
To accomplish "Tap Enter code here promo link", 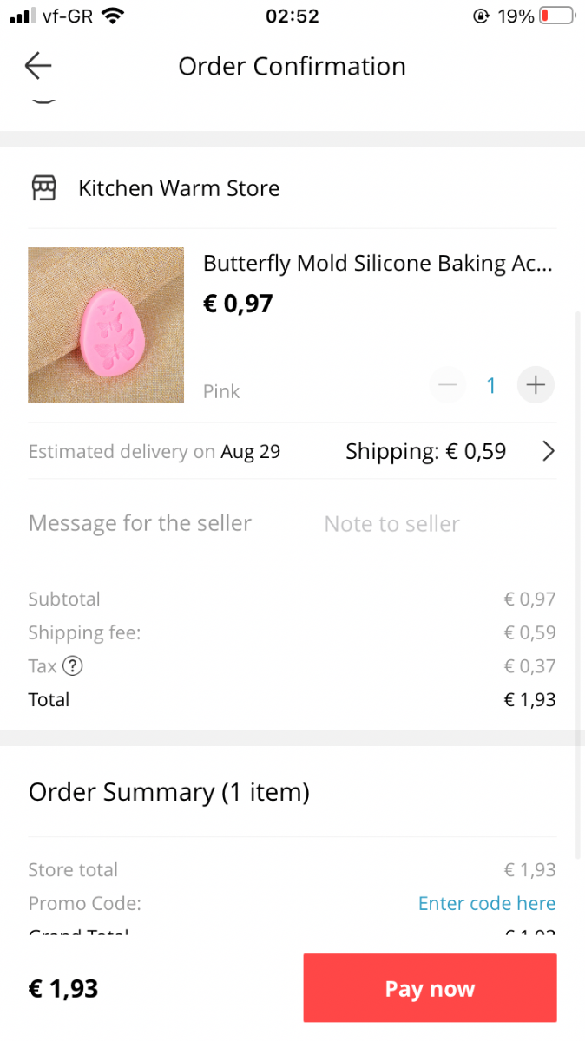I will pyautogui.click(x=486, y=903).
